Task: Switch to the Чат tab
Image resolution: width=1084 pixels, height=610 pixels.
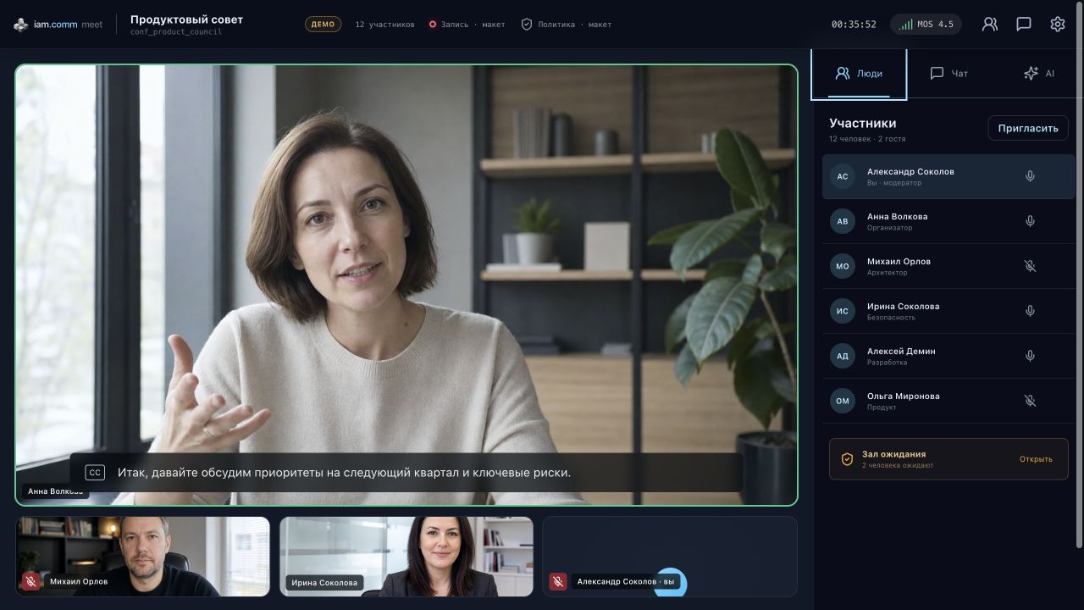Action: [x=948, y=74]
